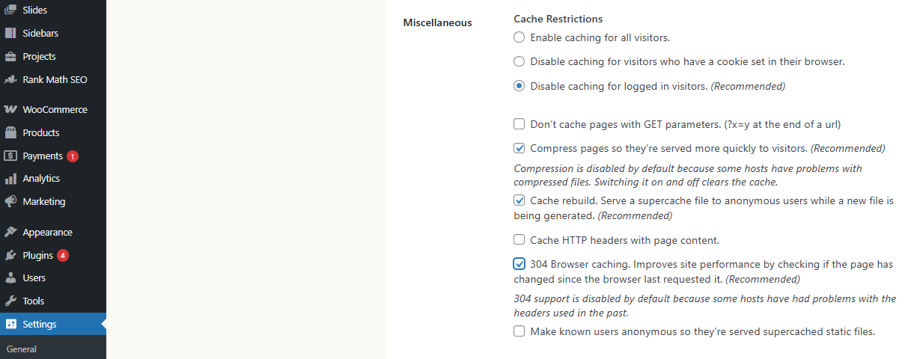
Task: Click the Sidebars menu icon
Action: point(10,34)
